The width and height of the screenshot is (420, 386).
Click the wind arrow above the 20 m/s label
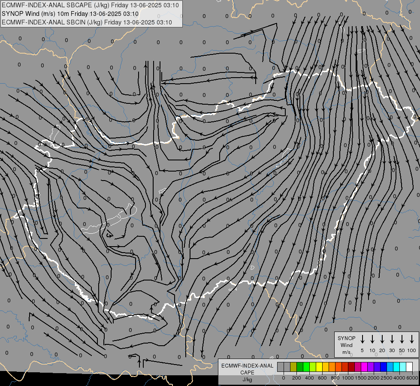click(x=382, y=339)
